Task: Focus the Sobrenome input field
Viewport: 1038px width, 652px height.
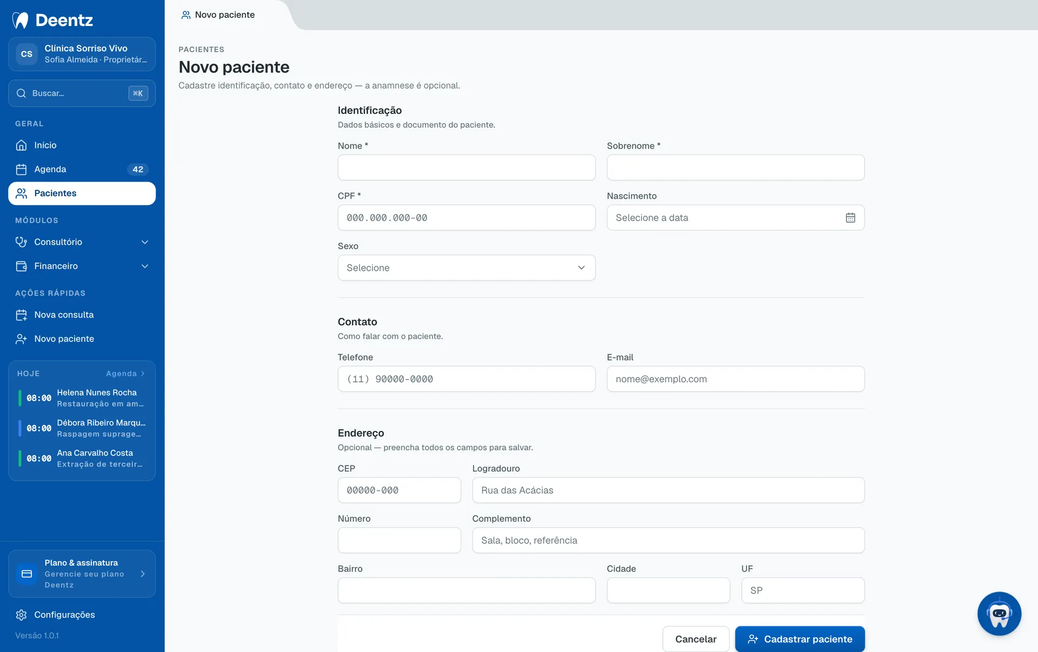Action: [x=735, y=168]
